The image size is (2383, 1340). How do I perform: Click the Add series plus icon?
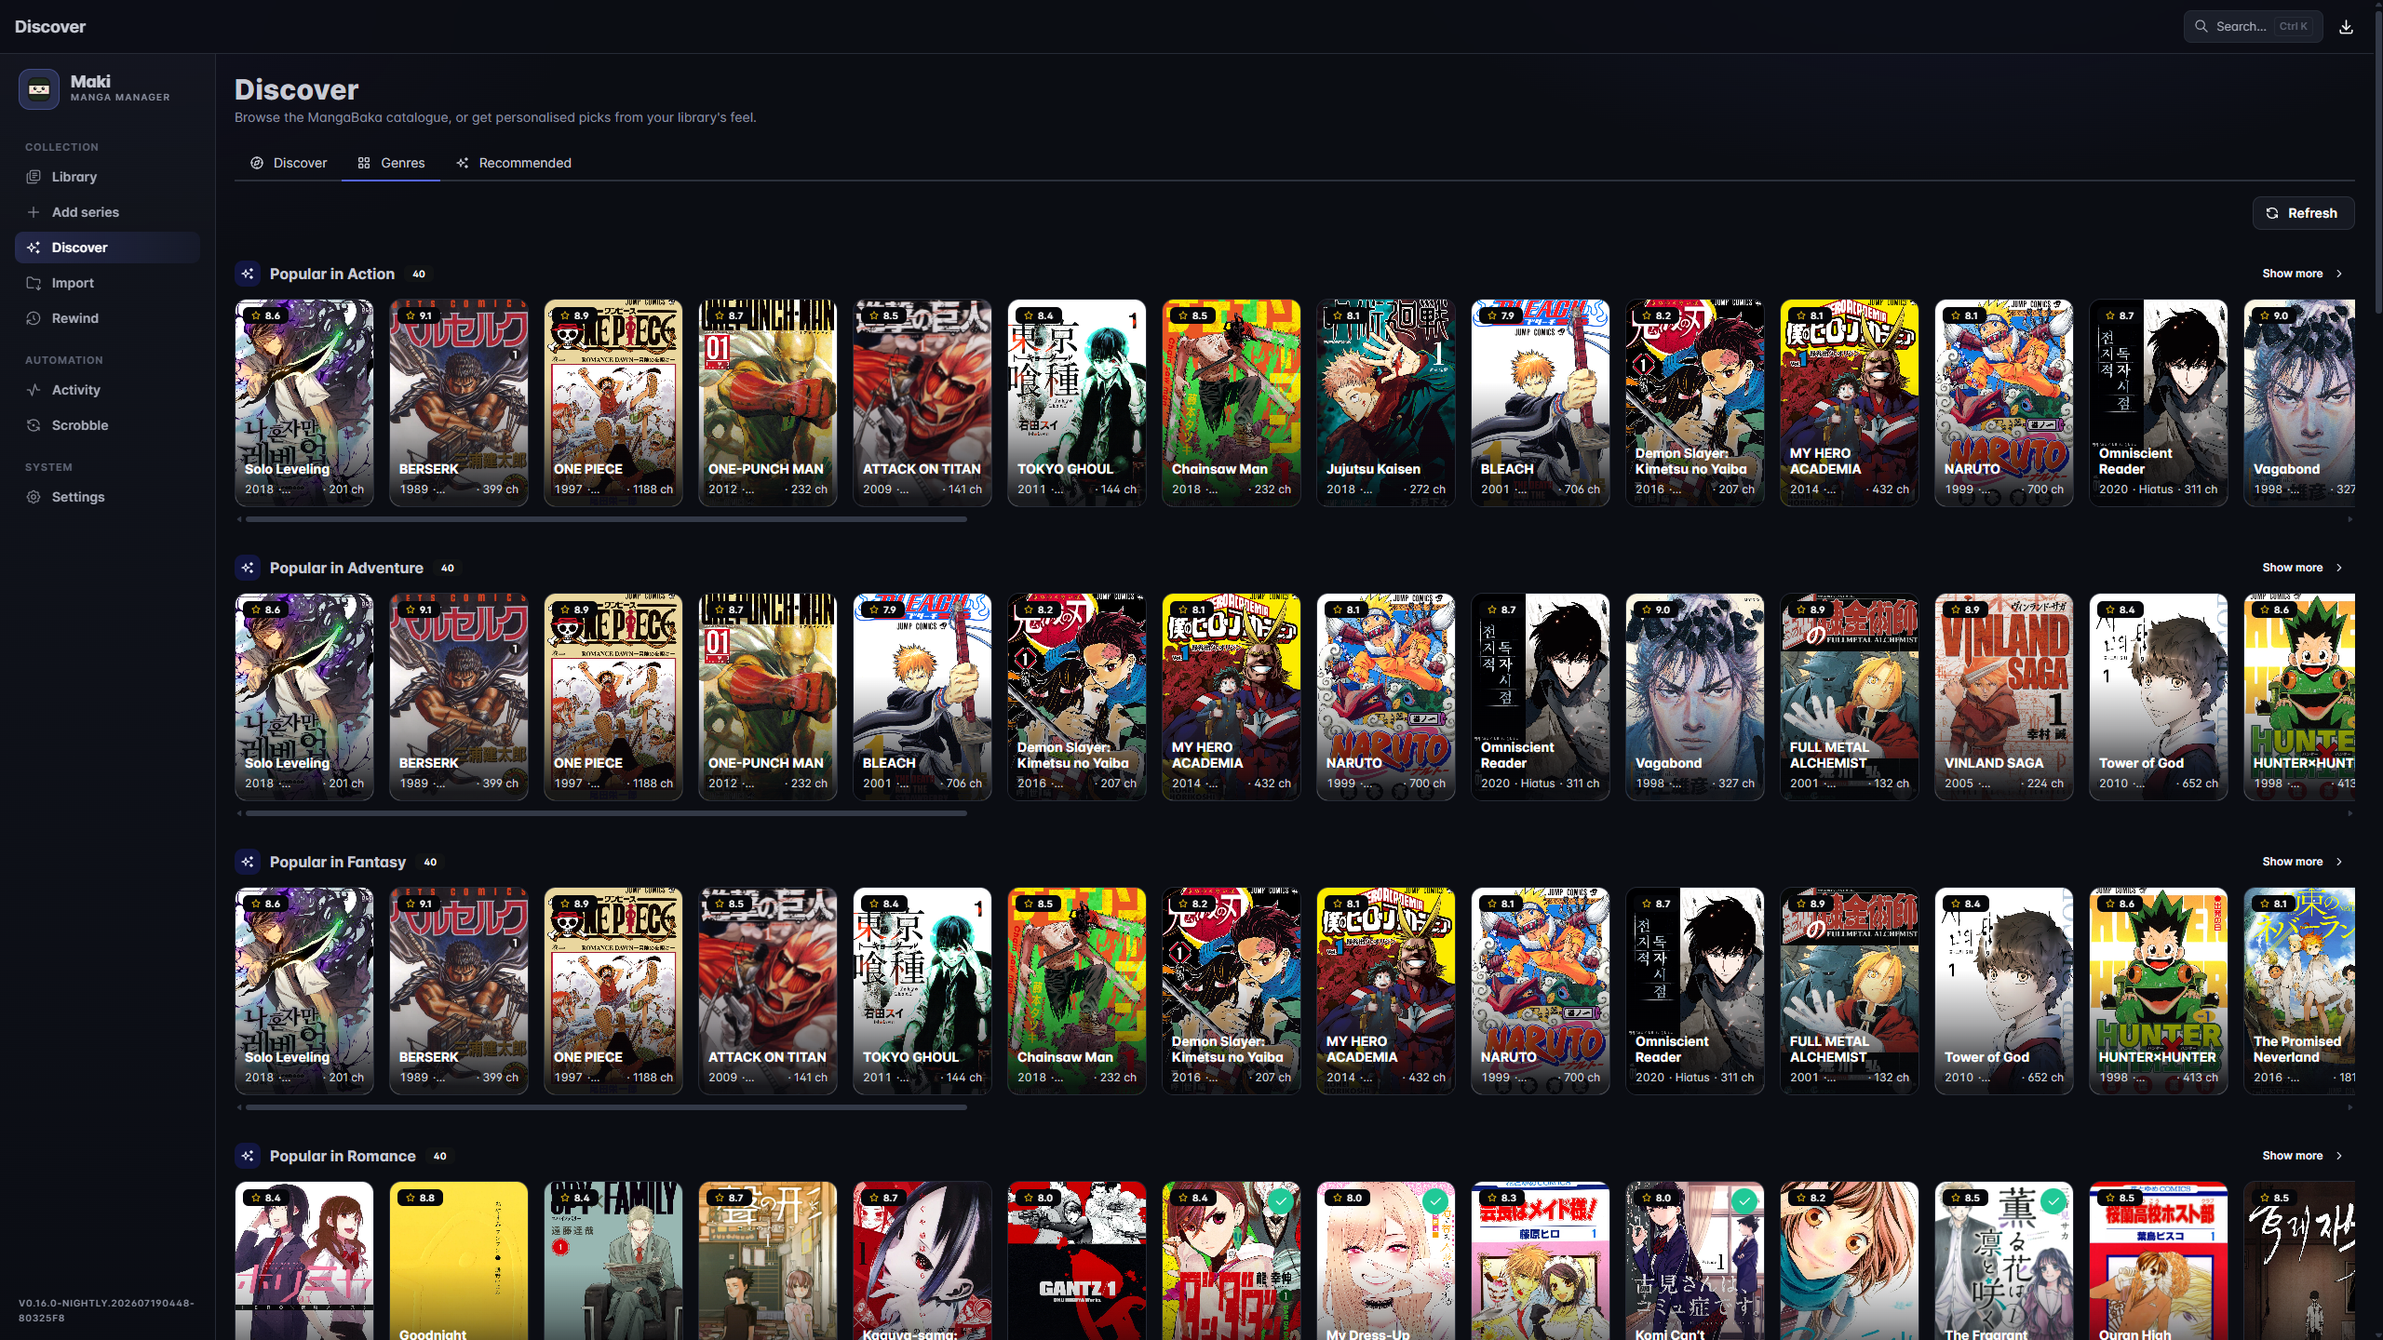click(34, 212)
